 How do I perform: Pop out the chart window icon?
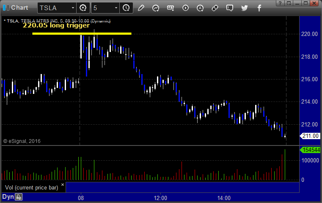(x=289, y=3)
